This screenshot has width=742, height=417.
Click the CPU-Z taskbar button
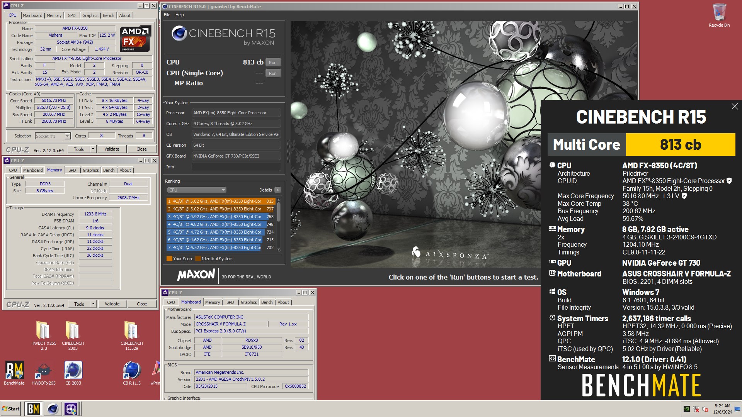pos(71,409)
